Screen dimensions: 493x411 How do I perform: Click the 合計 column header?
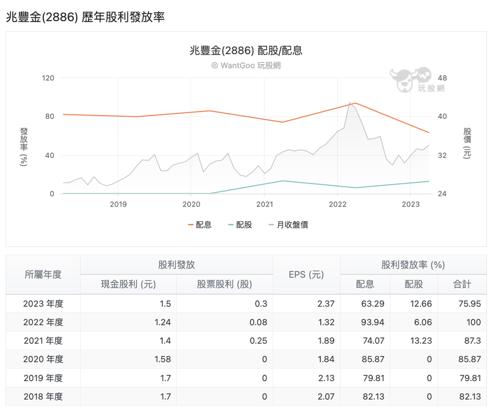point(462,284)
